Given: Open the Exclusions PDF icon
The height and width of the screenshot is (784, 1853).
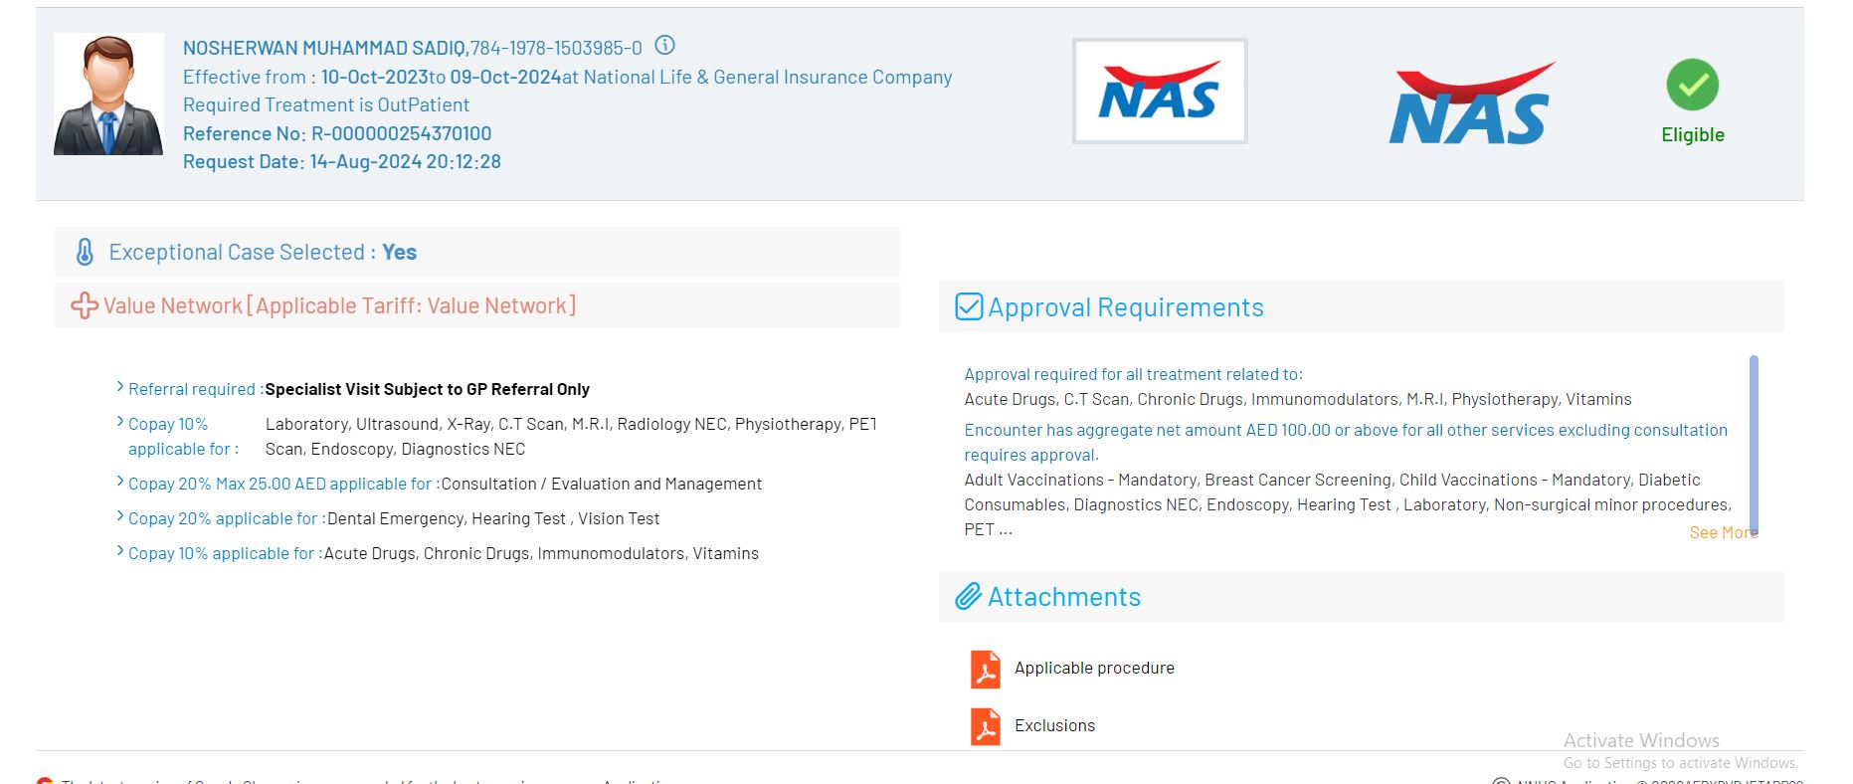Looking at the screenshot, I should [x=986, y=727].
